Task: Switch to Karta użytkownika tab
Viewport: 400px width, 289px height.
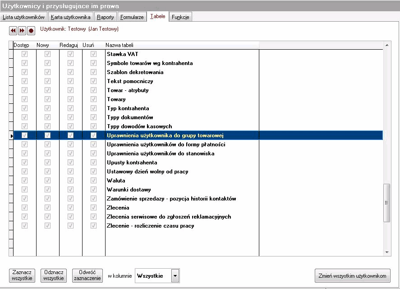Action: pyautogui.click(x=71, y=17)
